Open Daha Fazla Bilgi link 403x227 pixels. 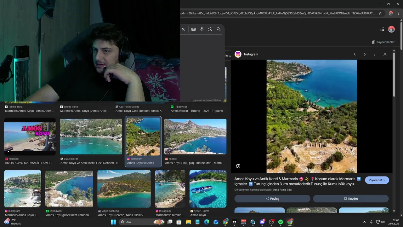click(x=282, y=190)
